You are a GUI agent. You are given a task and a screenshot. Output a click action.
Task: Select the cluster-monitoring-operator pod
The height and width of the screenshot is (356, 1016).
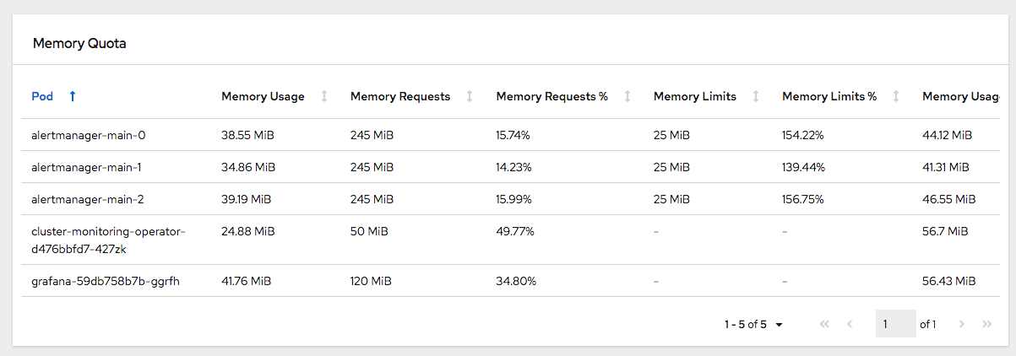point(108,240)
